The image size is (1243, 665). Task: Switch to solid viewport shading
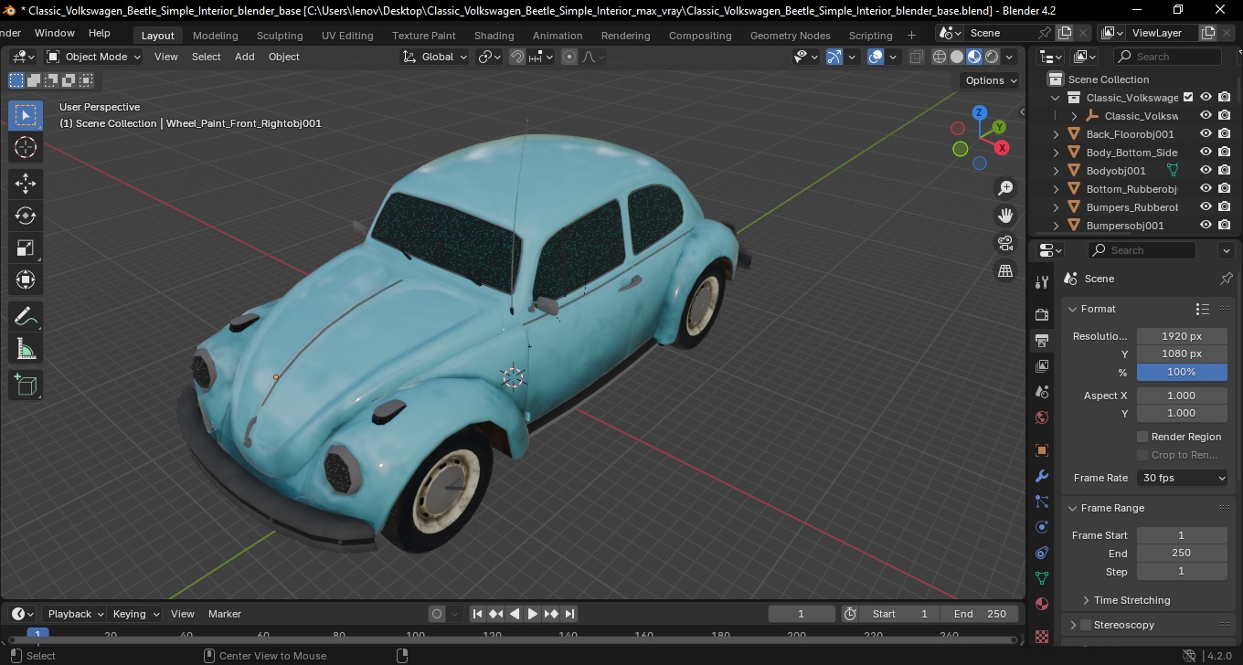click(x=957, y=57)
